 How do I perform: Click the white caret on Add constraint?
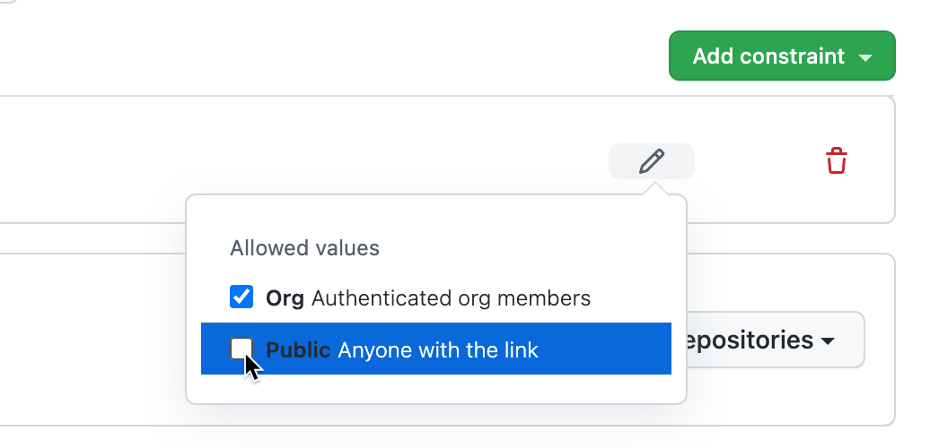[x=865, y=56]
